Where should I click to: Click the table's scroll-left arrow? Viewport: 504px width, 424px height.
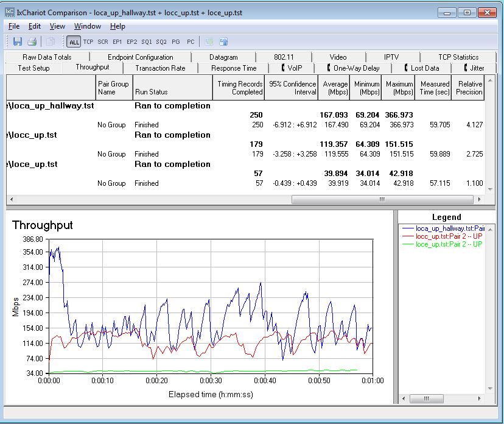(x=12, y=199)
